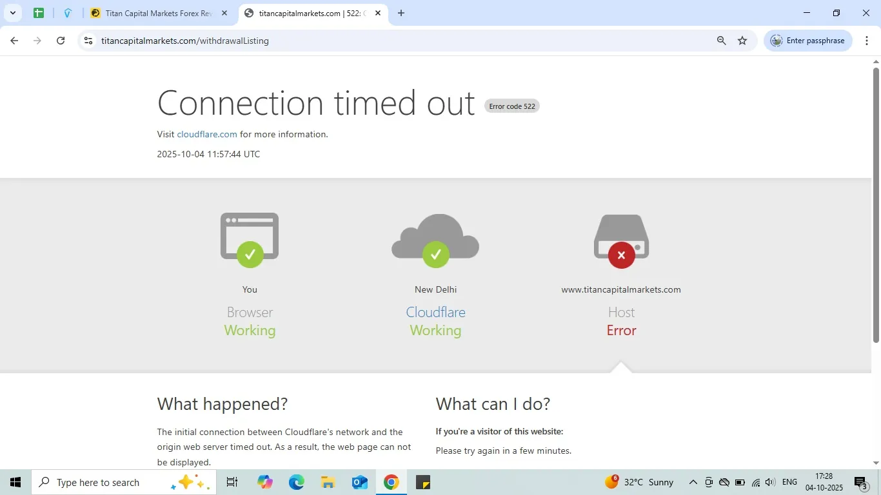
Task: Minimize the Chrome window
Action: click(x=807, y=13)
